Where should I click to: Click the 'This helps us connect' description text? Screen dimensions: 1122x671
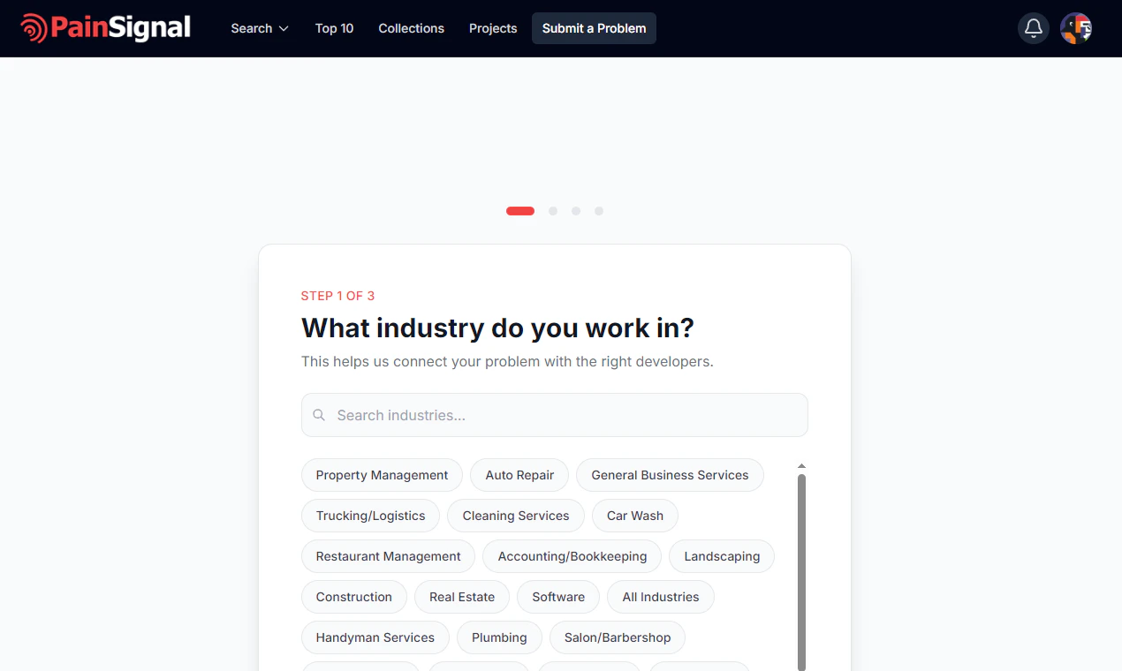(507, 361)
